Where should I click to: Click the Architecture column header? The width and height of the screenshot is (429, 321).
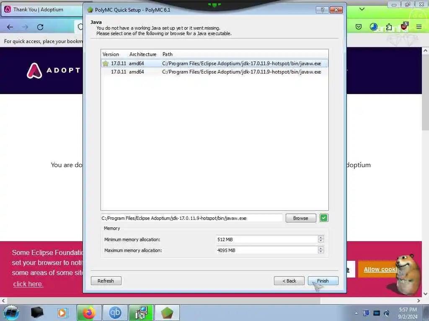point(143,54)
